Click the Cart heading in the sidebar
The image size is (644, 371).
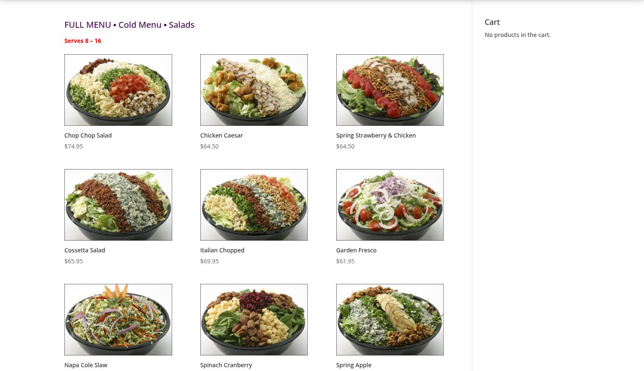coord(492,22)
